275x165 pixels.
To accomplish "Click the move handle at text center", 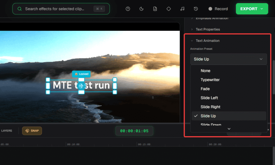I will (81, 86).
